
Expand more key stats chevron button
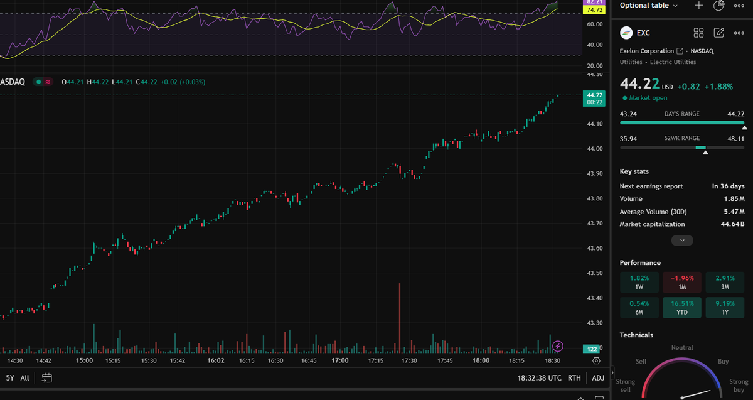[x=682, y=240]
